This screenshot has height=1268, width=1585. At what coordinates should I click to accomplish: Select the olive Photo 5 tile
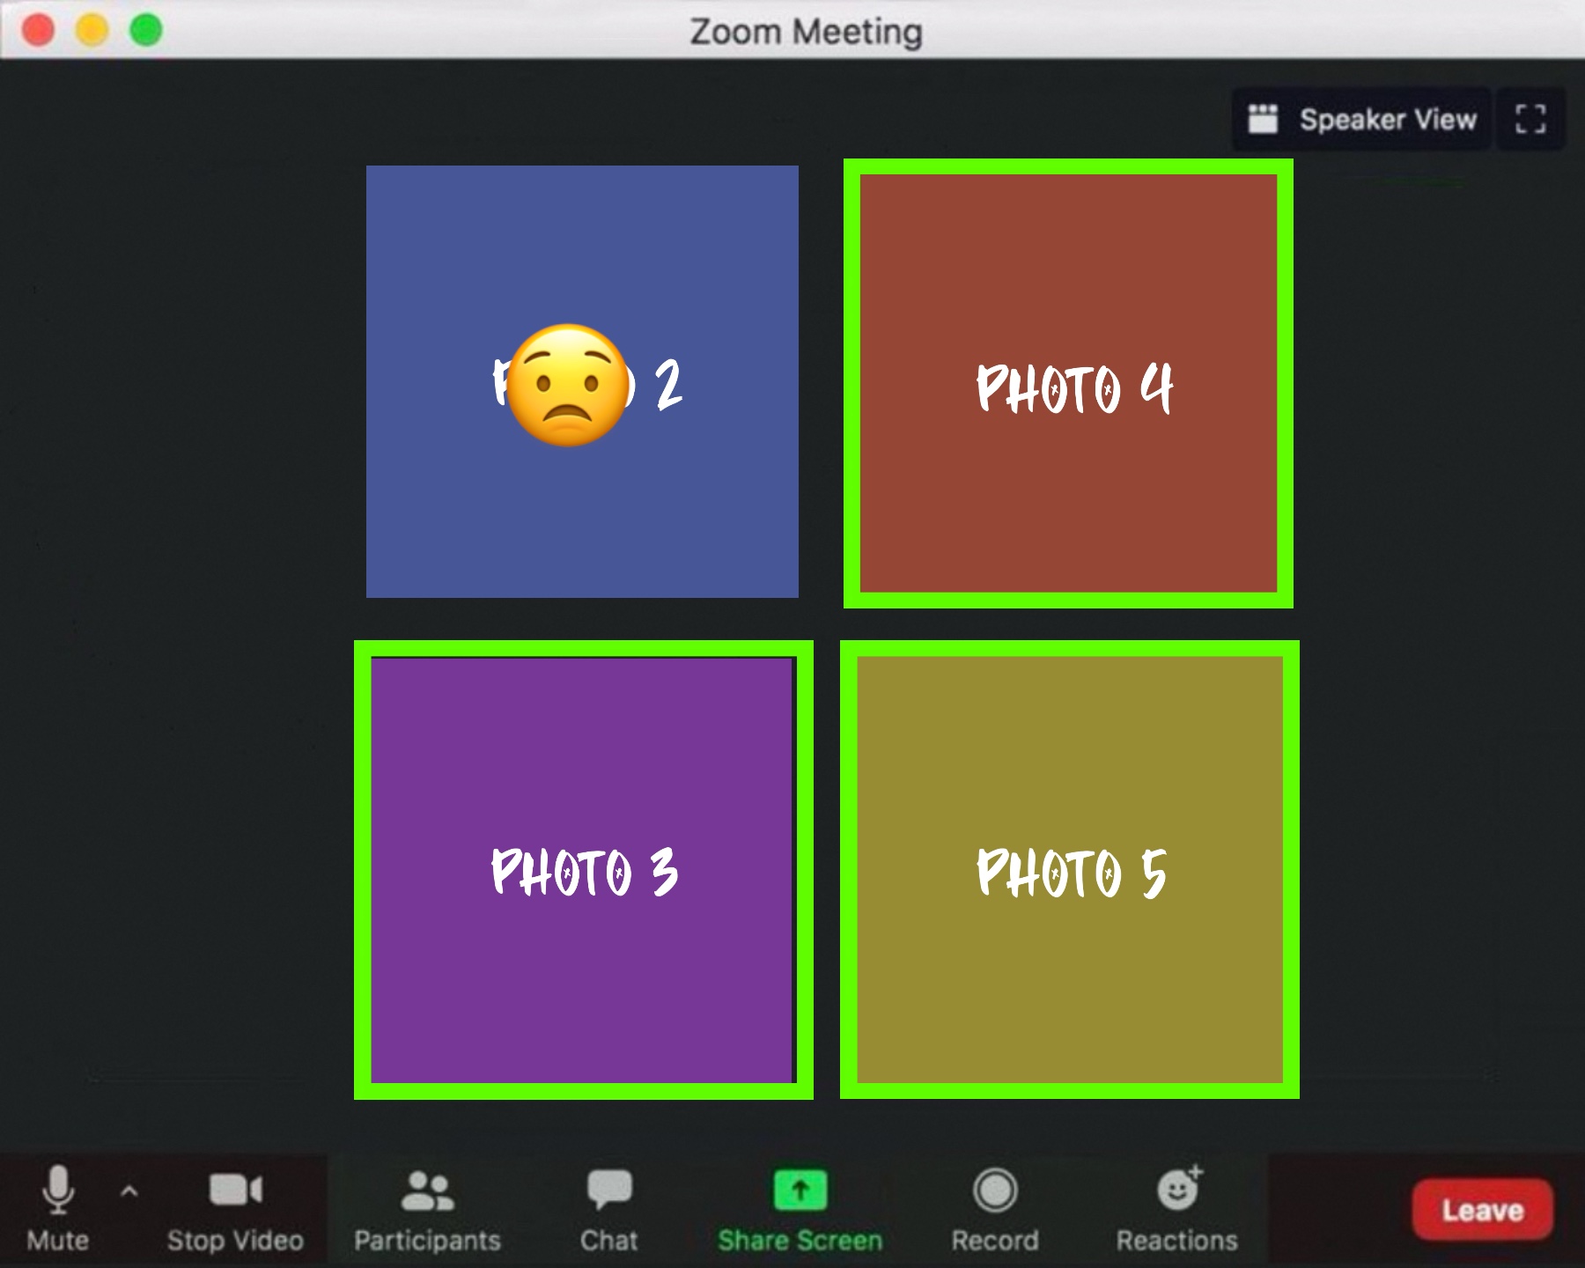coord(1069,969)
